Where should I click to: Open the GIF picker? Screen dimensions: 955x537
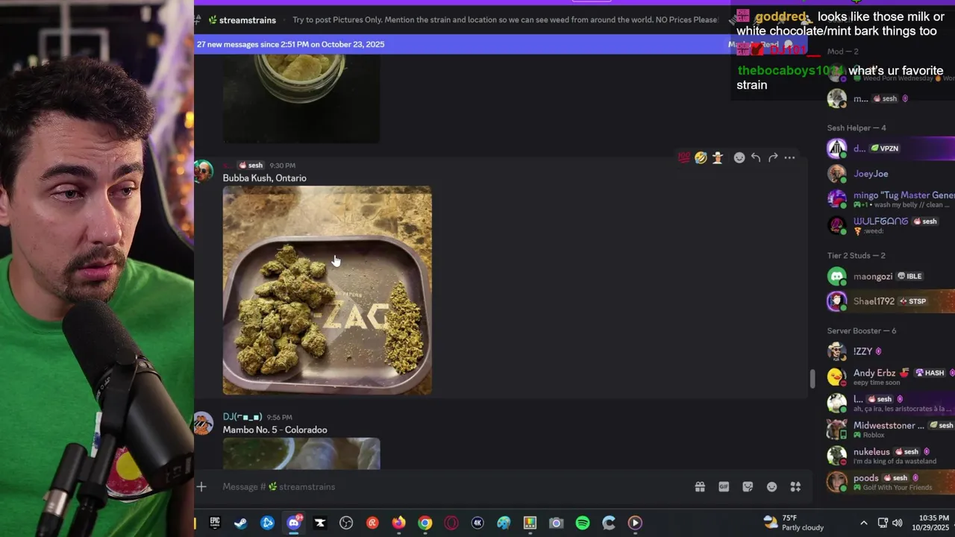(x=724, y=486)
